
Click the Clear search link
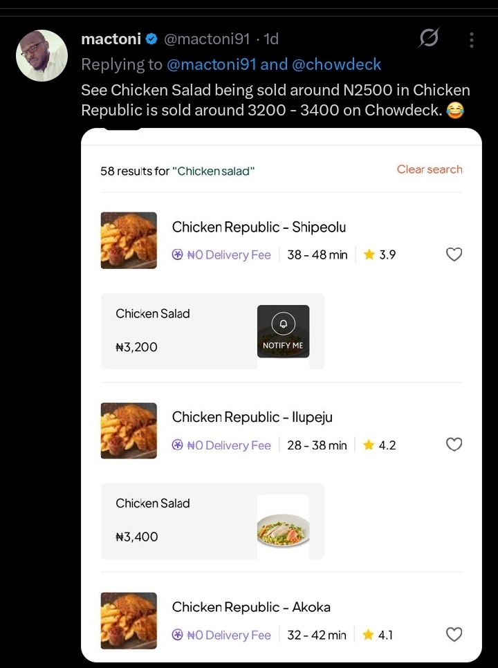pos(430,169)
